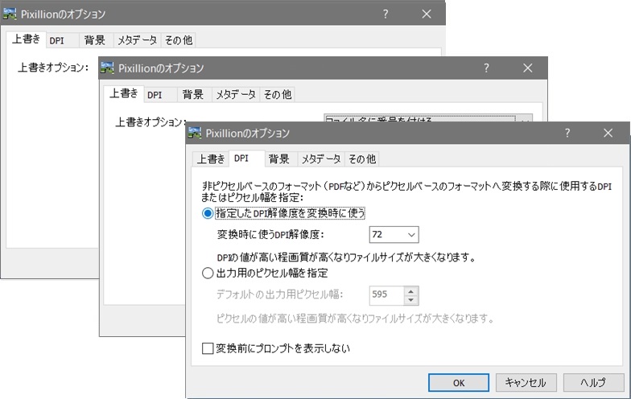Image resolution: width=631 pixels, height=399 pixels.
Task: Click the label デフォルトの出力用ピクセル幅:
Action: coord(280,294)
